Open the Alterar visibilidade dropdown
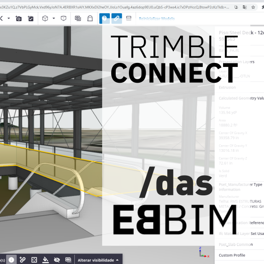The height and width of the screenshot is (264, 264). pyautogui.click(x=98, y=260)
